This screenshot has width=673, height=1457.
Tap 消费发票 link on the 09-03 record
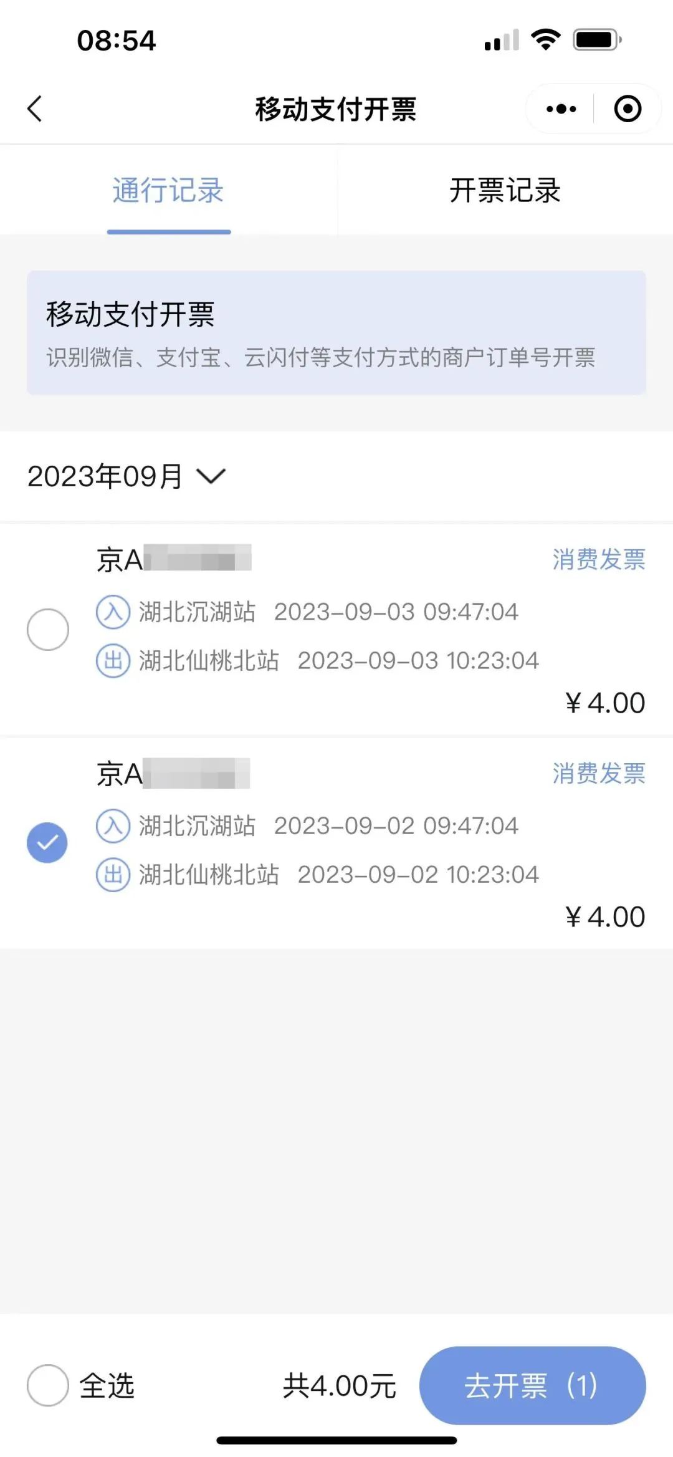pos(598,559)
